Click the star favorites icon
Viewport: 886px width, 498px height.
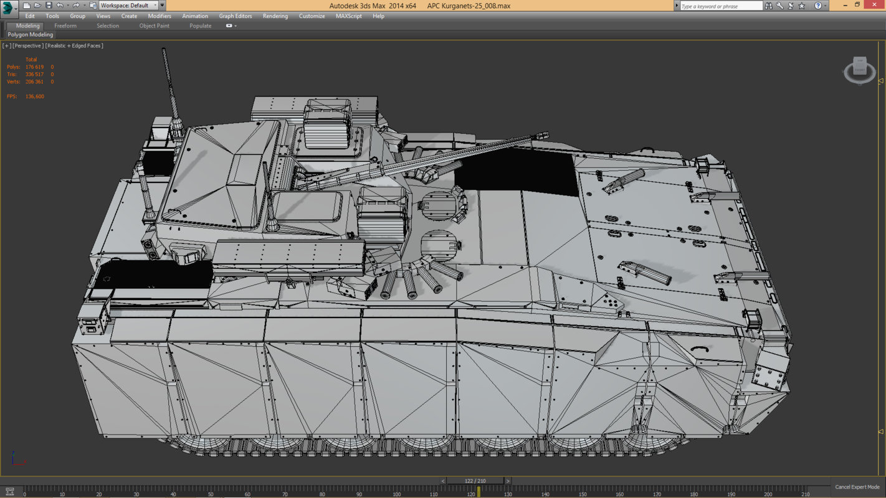[802, 6]
